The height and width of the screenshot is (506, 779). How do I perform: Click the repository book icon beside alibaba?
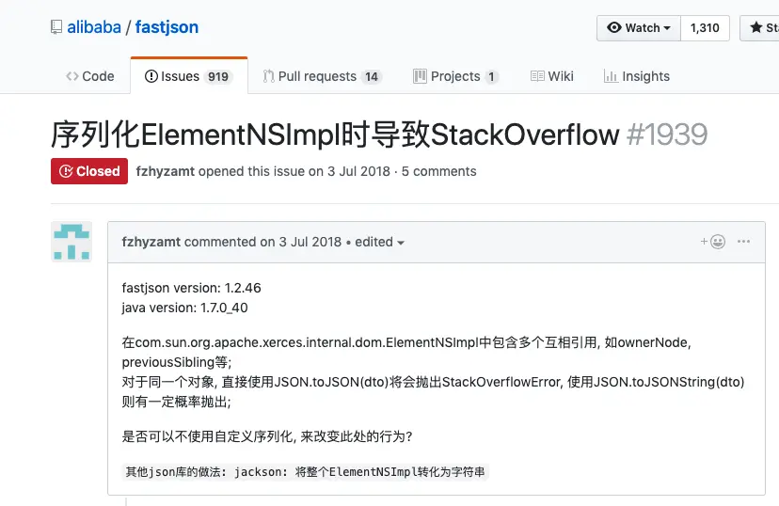(56, 27)
